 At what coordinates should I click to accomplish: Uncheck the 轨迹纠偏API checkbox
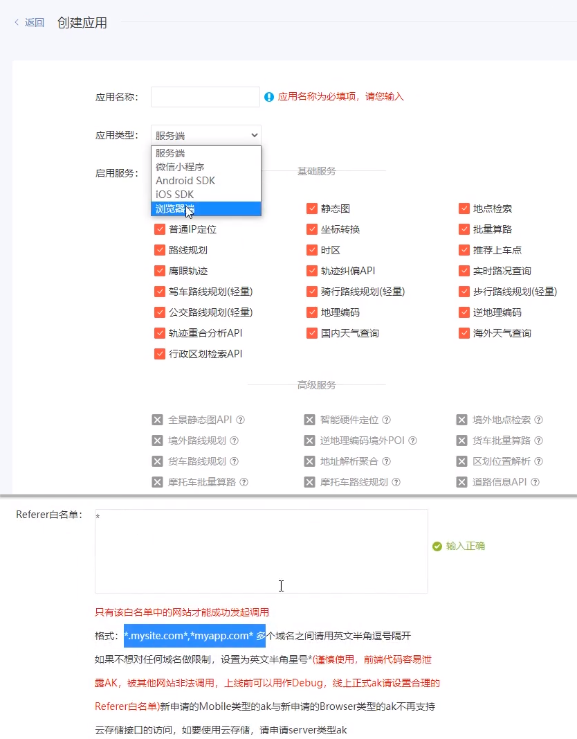tap(311, 271)
